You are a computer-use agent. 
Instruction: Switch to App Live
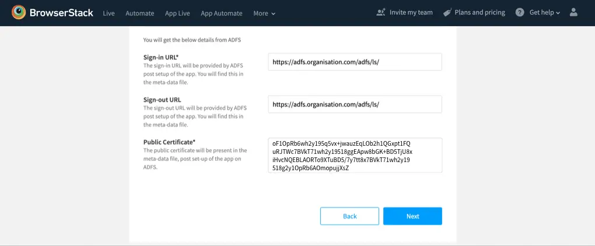pyautogui.click(x=177, y=13)
